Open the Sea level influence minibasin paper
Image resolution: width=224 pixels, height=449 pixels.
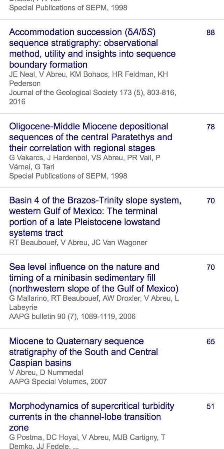94,277
